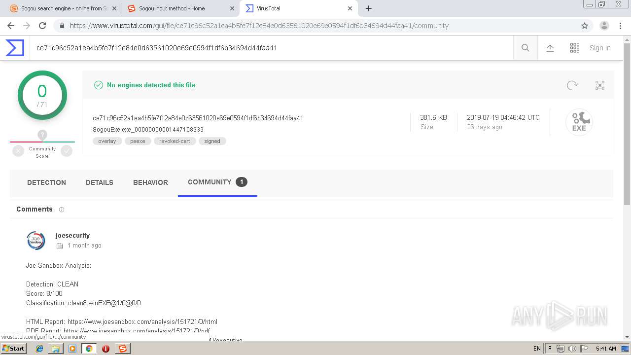Click the Windows Start button
Viewport: 631px width, 355px height.
click(x=14, y=349)
